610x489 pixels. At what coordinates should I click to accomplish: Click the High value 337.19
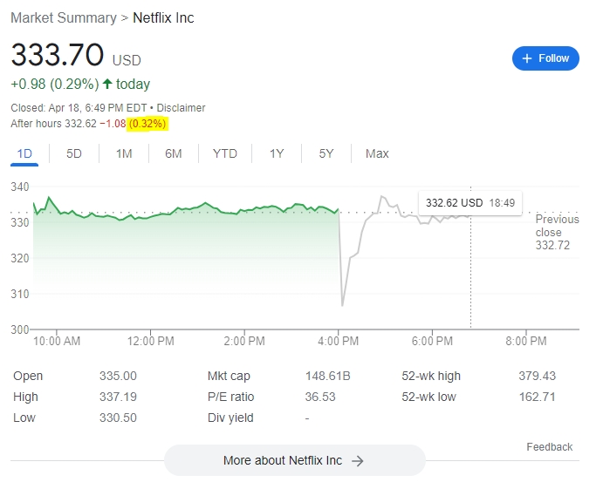tap(118, 397)
